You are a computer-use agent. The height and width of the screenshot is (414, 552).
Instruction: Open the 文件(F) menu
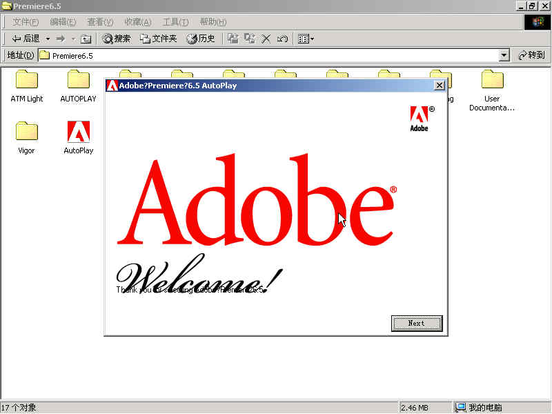(x=26, y=22)
